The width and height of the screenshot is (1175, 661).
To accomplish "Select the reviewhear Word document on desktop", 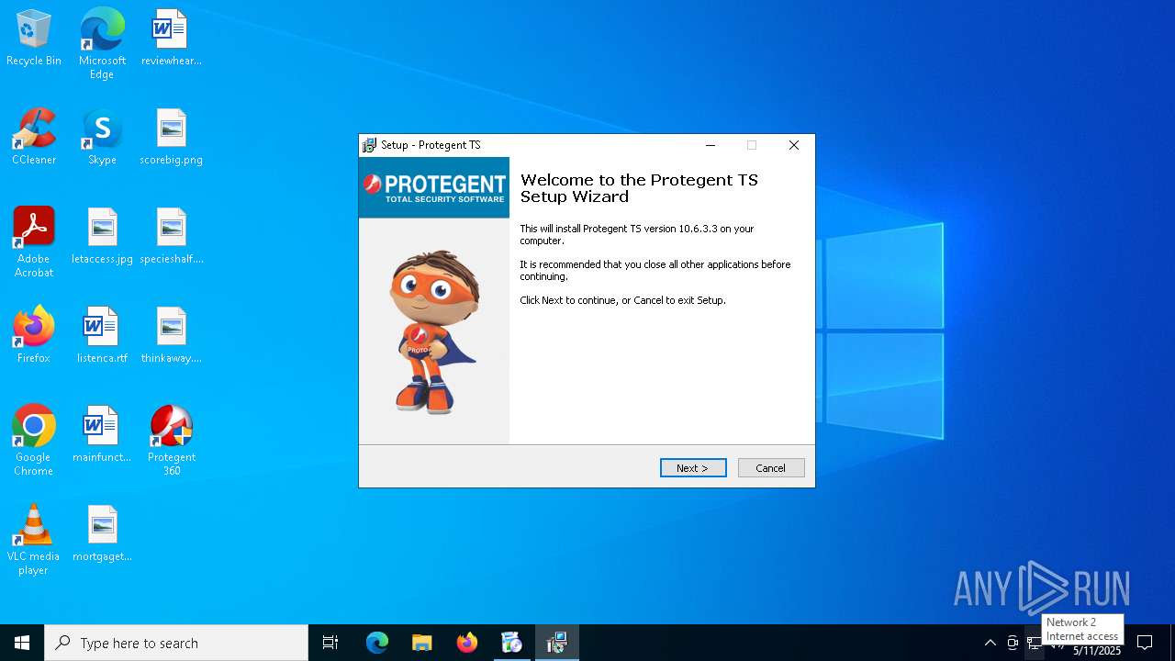I will pos(171,39).
